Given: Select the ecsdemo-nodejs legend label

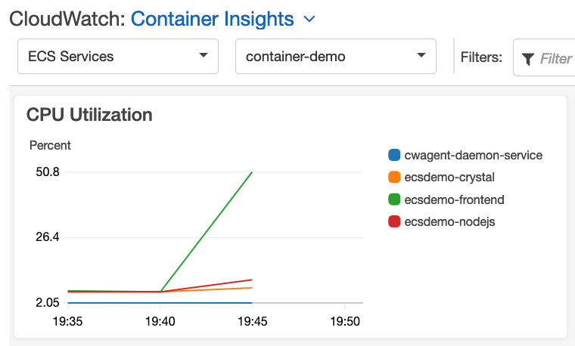Looking at the screenshot, I should point(449,221).
